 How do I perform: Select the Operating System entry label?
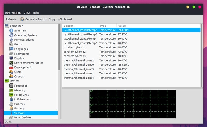pyautogui.click(x=26, y=35)
